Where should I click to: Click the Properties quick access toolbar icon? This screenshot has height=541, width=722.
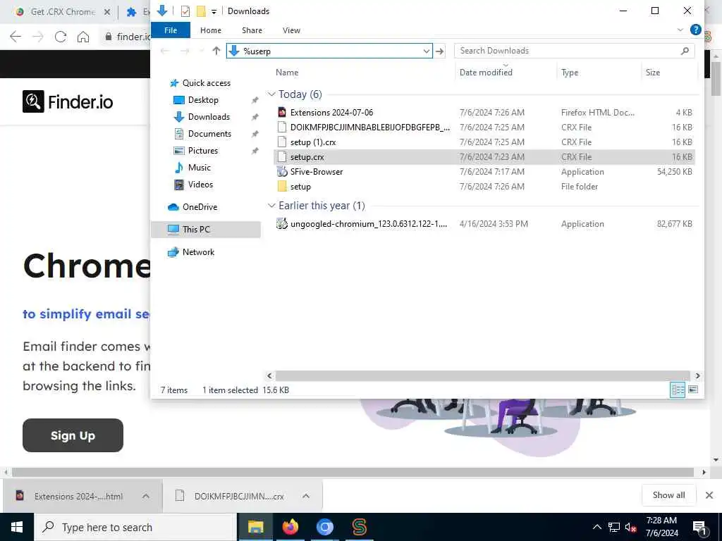coord(185,11)
